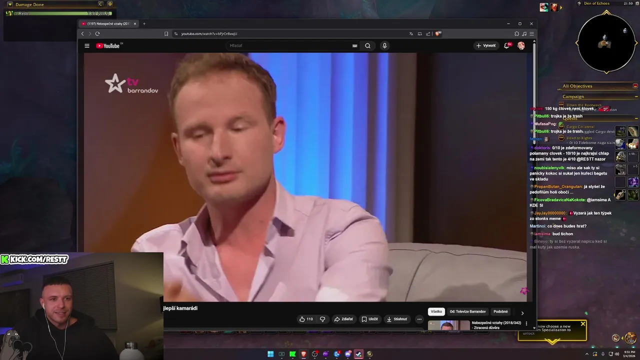Close the specialization tutorial popup
Screen dimensions: 640x360
point(582,324)
